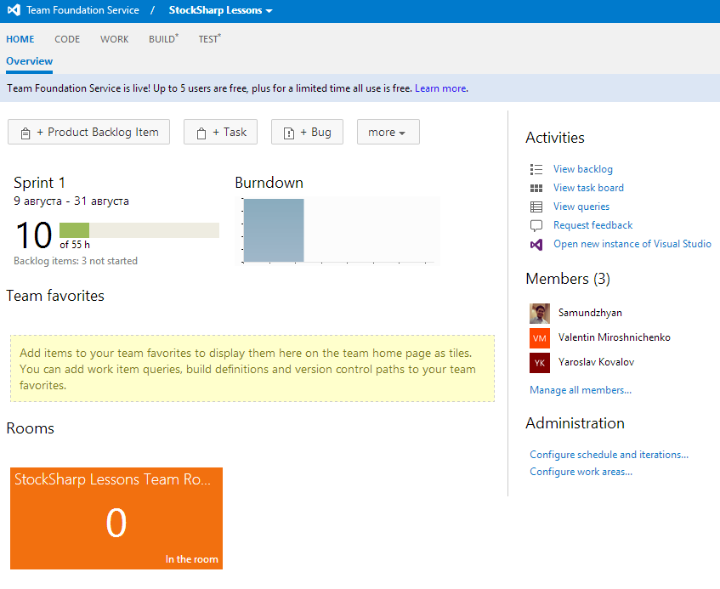Click the clipboard icon on Product Backlog Item button
This screenshot has width=720, height=589.
(x=26, y=133)
